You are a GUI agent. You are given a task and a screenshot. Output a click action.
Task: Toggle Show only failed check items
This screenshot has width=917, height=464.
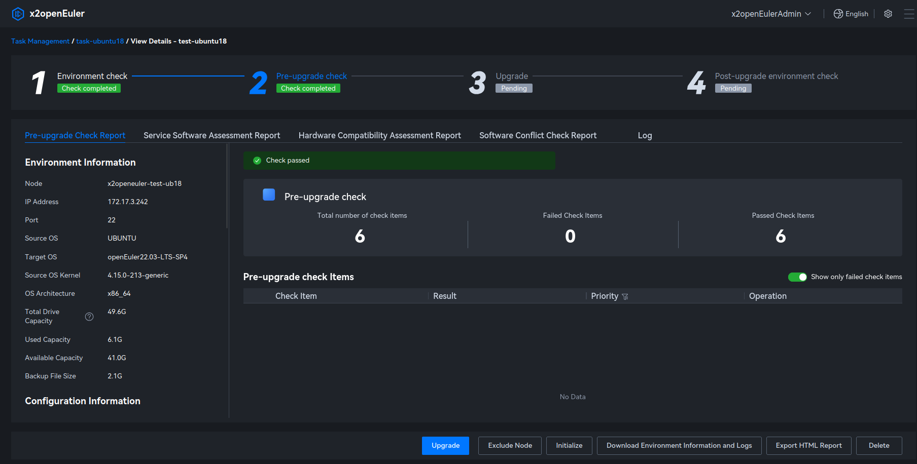tap(797, 277)
